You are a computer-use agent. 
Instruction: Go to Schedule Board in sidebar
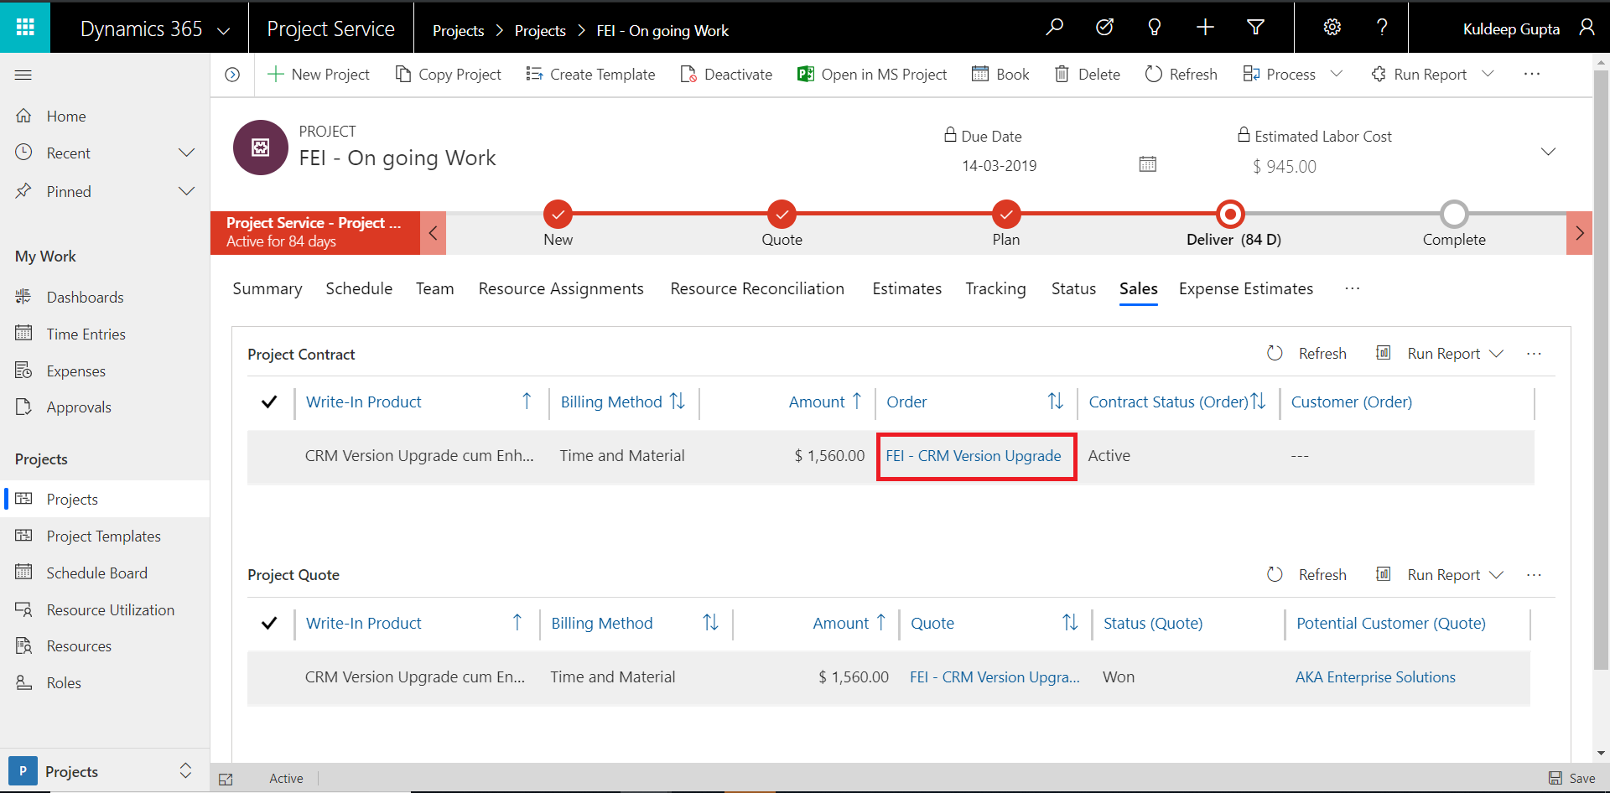pyautogui.click(x=97, y=573)
